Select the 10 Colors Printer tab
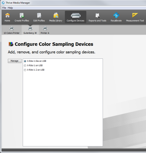This screenshot has width=146, height=153. click(x=12, y=30)
